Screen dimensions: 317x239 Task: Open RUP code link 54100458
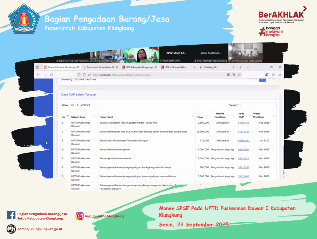click(243, 123)
